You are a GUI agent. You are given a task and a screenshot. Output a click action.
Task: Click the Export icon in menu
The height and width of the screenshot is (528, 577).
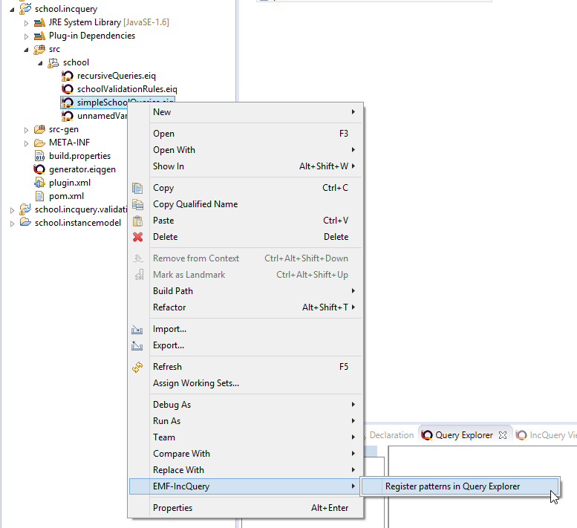pyautogui.click(x=137, y=345)
